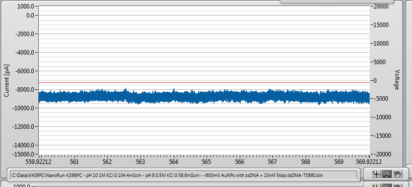Image resolution: width=412 pixels, height=187 pixels.
Task: Click the Current [pA] axis label
Action: coord(7,80)
